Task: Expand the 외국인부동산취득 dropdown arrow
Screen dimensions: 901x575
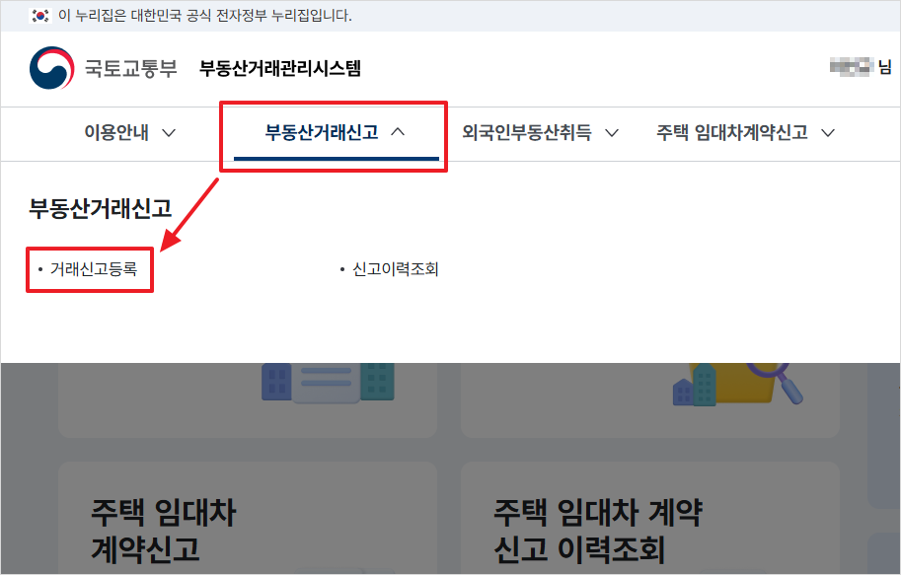Action: [613, 133]
